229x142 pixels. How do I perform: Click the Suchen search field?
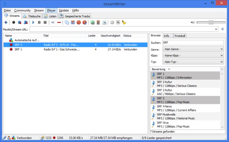point(193,43)
